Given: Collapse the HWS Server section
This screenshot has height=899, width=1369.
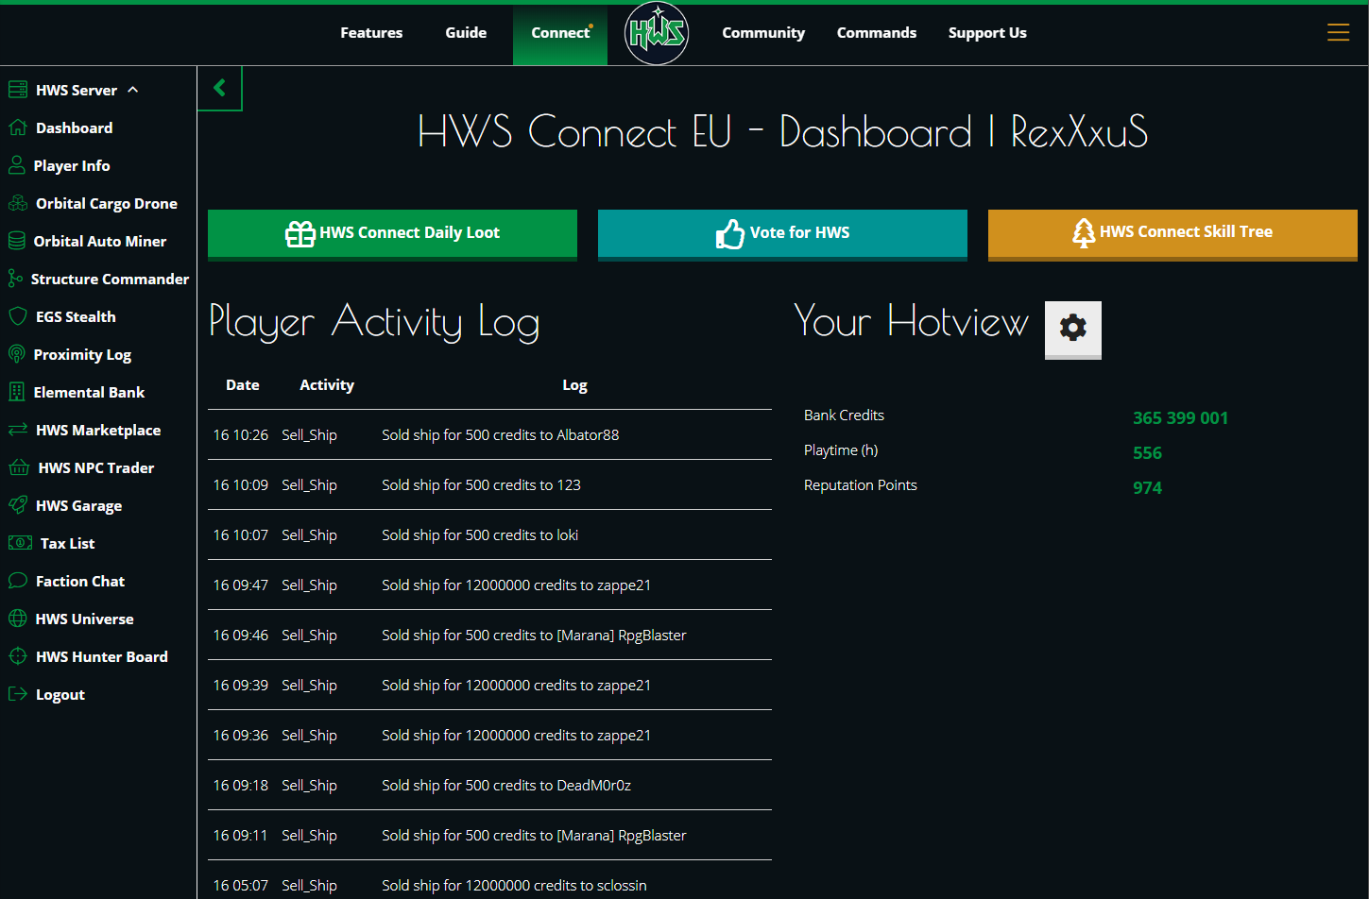Looking at the screenshot, I should click(x=132, y=90).
